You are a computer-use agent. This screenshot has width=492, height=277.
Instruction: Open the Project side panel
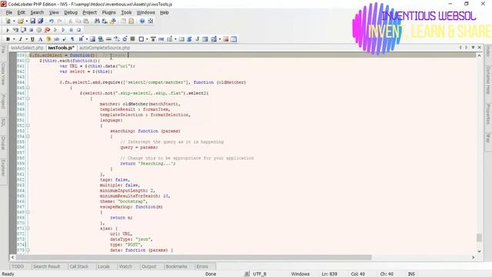(x=3, y=102)
